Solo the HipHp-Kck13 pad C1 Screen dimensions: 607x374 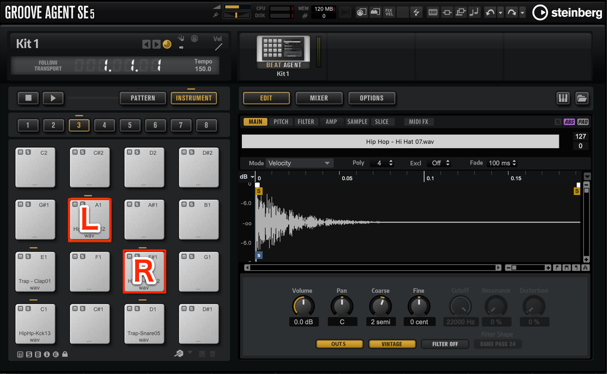28,308
